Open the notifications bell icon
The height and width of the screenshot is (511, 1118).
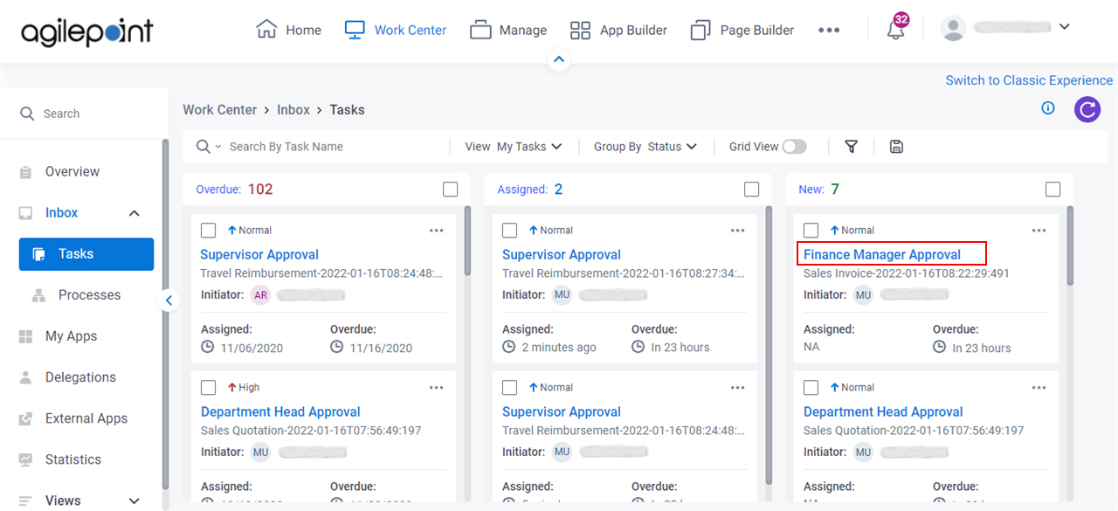(895, 29)
